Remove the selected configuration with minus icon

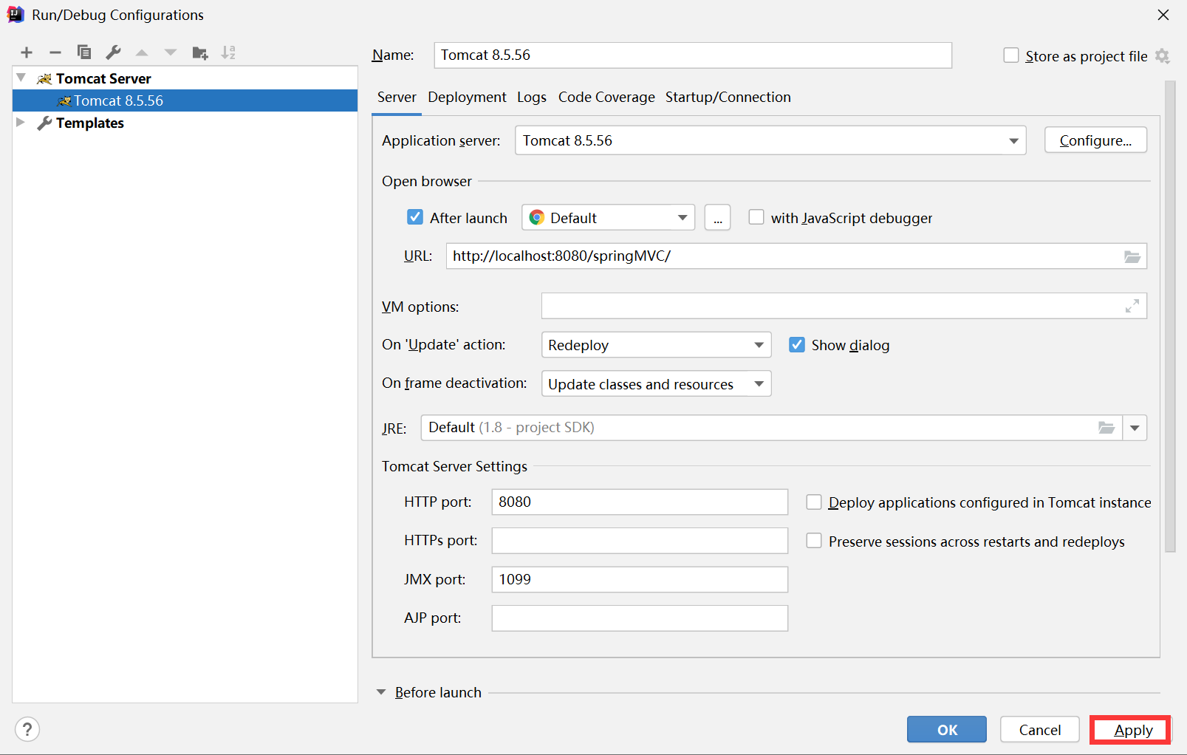point(55,52)
